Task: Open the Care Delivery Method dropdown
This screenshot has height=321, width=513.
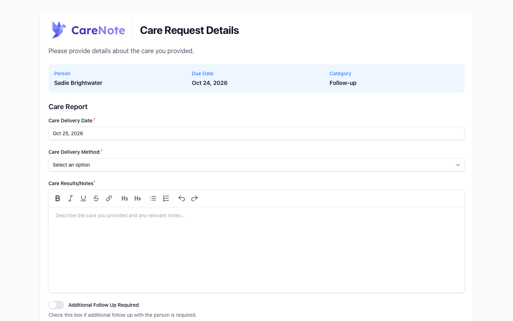Action: click(256, 165)
